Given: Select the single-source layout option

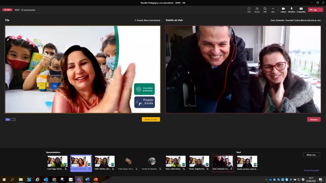Looking at the screenshot, I should [8, 119].
